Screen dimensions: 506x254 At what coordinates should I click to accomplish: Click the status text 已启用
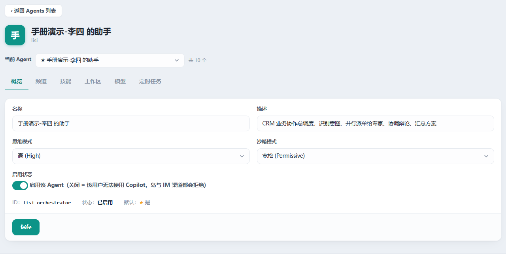pyautogui.click(x=105, y=203)
